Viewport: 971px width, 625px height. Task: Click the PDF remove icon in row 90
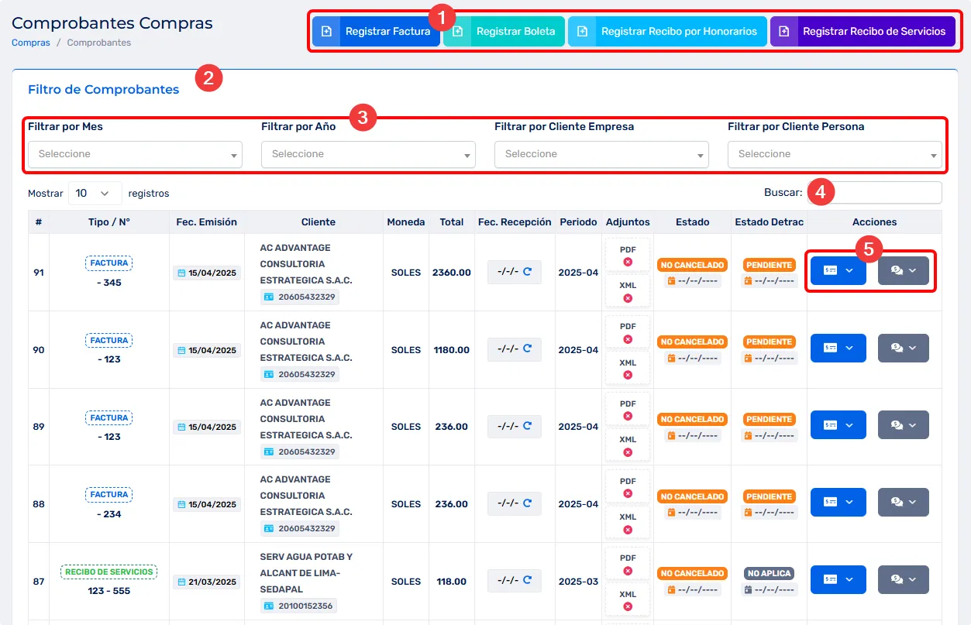click(x=628, y=339)
